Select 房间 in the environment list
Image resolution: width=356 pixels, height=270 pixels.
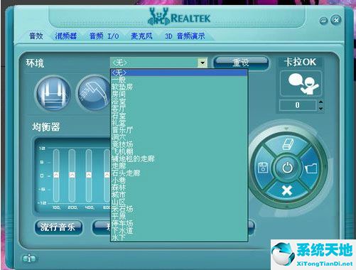point(179,94)
